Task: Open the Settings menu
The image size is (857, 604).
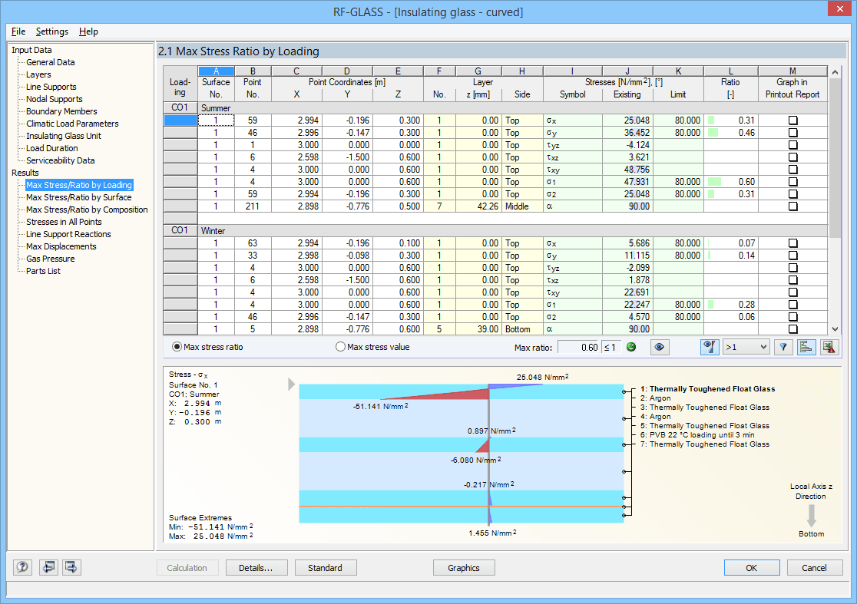Action: (52, 31)
